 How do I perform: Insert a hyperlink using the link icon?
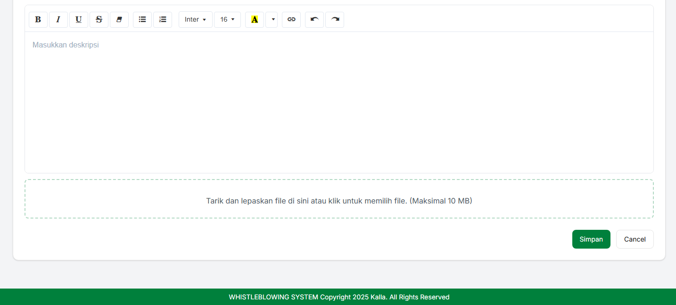point(291,20)
